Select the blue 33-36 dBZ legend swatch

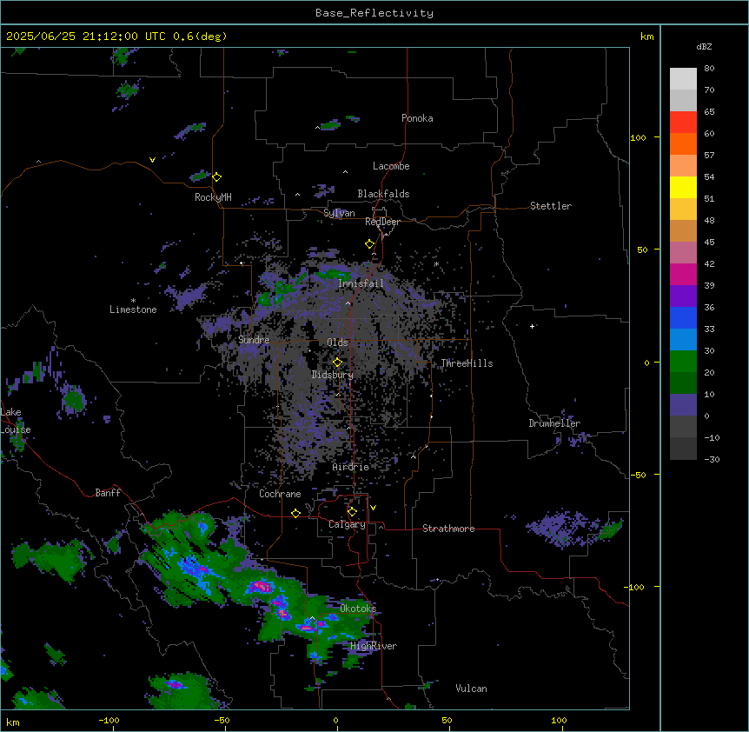pos(683,317)
